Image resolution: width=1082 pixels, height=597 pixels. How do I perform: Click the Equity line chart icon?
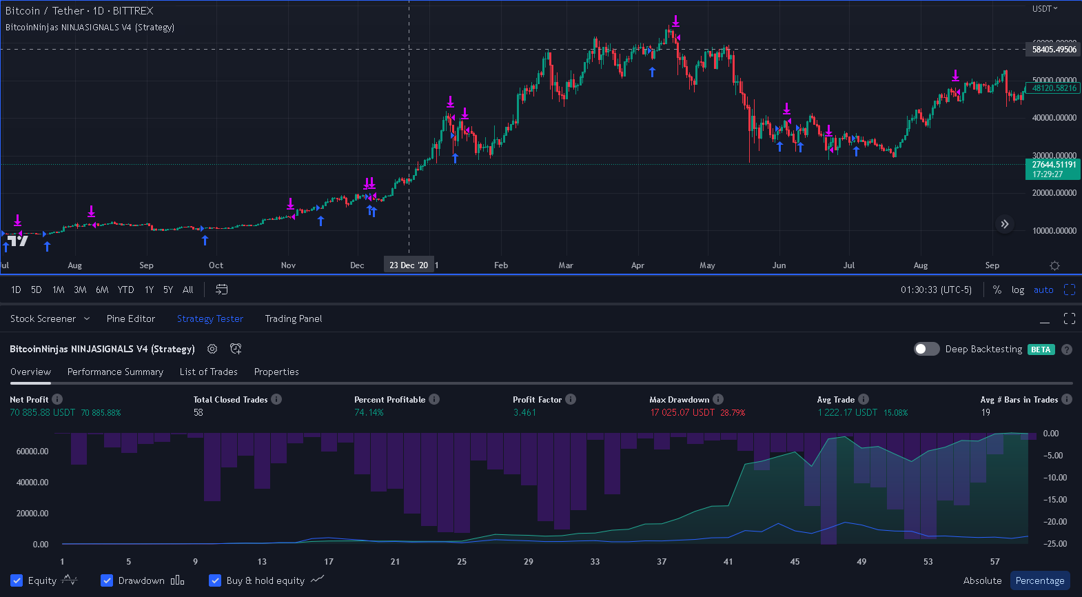click(70, 580)
